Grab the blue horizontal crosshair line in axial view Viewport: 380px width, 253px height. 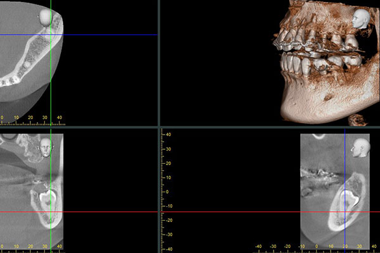pos(79,35)
